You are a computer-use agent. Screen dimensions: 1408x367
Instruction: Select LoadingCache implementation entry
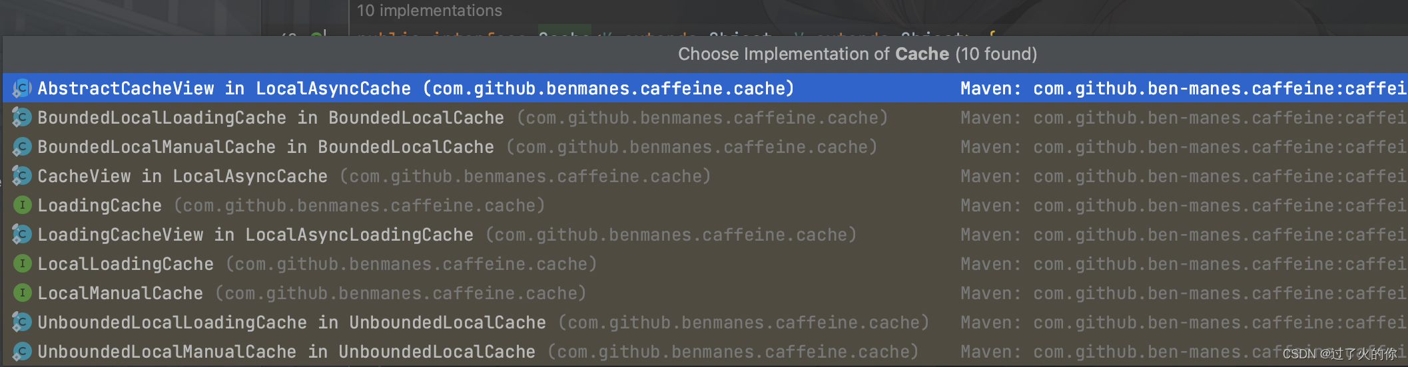(705, 205)
